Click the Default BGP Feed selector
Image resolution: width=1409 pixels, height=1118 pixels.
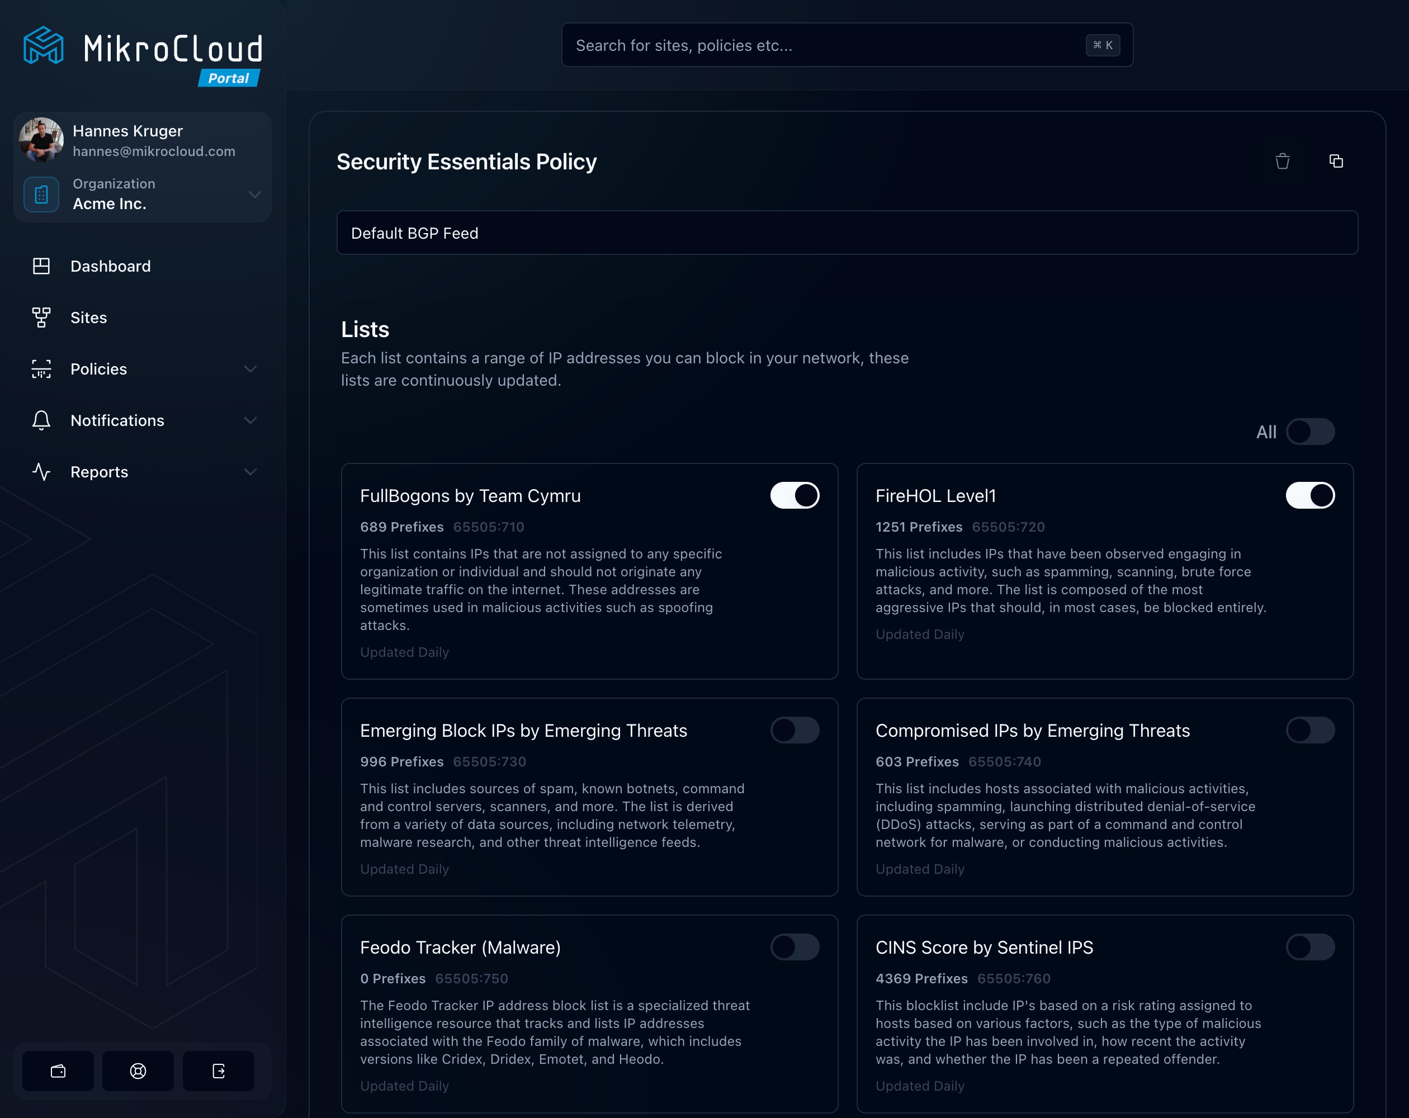(x=847, y=232)
